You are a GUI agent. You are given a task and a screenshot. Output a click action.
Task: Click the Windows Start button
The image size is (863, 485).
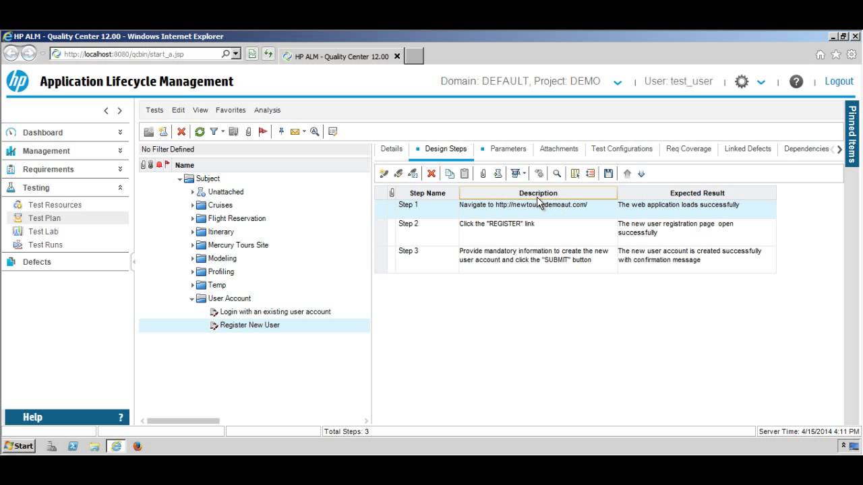click(x=19, y=446)
